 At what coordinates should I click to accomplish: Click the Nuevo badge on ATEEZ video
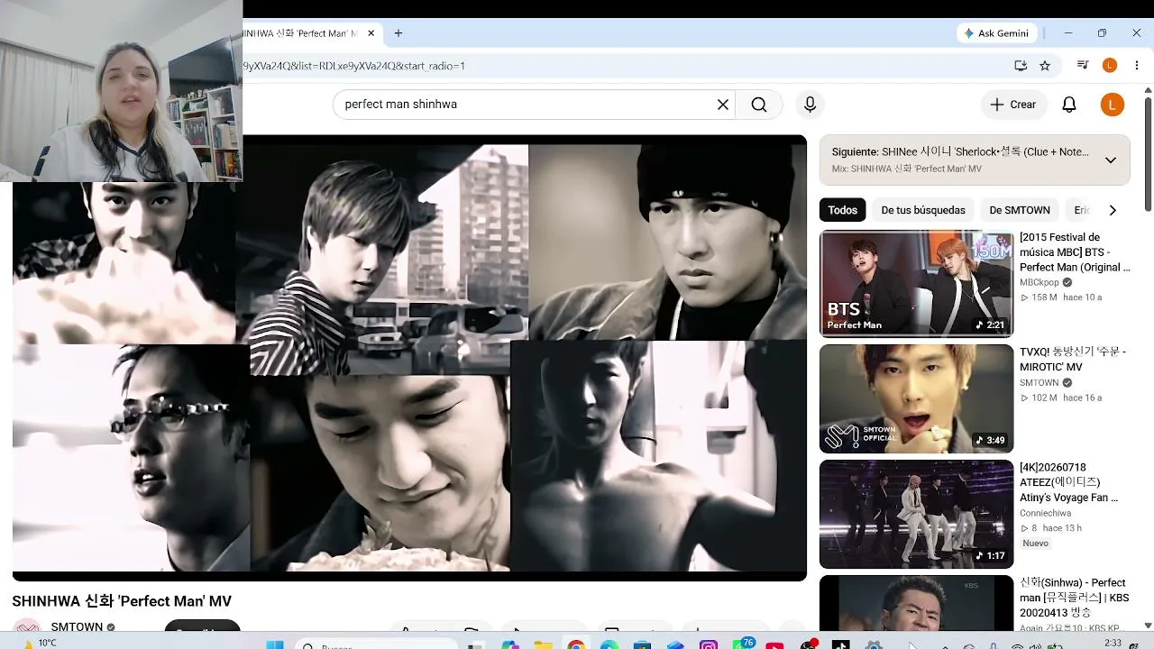[x=1036, y=544]
